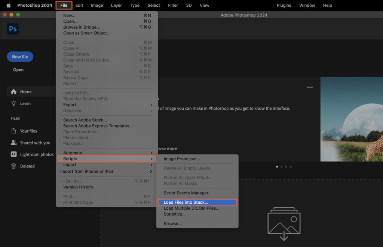Click the New file button
383x247 pixels.
pyautogui.click(x=20, y=56)
